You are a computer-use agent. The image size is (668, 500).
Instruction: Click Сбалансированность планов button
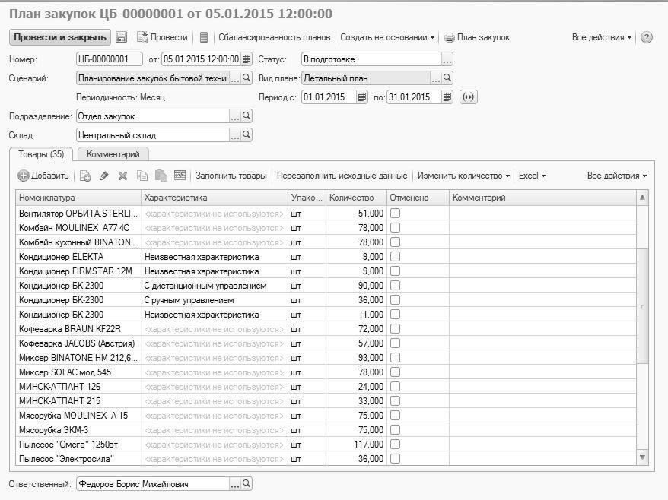(x=275, y=37)
